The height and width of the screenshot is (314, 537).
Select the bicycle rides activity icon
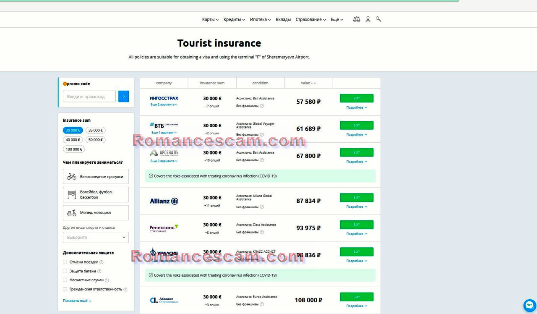[x=72, y=177]
